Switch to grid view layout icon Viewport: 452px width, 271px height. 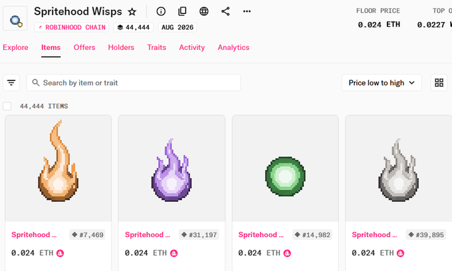point(439,82)
